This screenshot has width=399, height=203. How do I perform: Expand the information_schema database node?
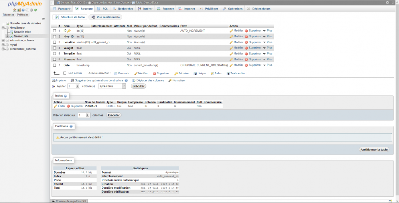[x=3, y=41]
